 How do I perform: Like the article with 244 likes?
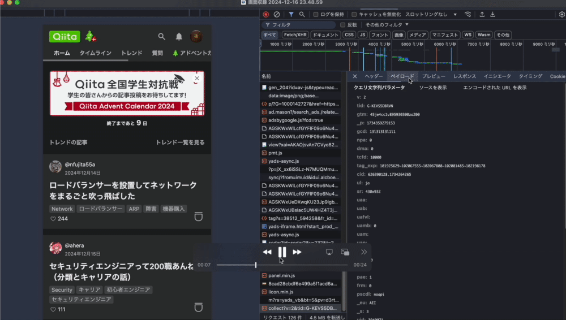pos(53,219)
